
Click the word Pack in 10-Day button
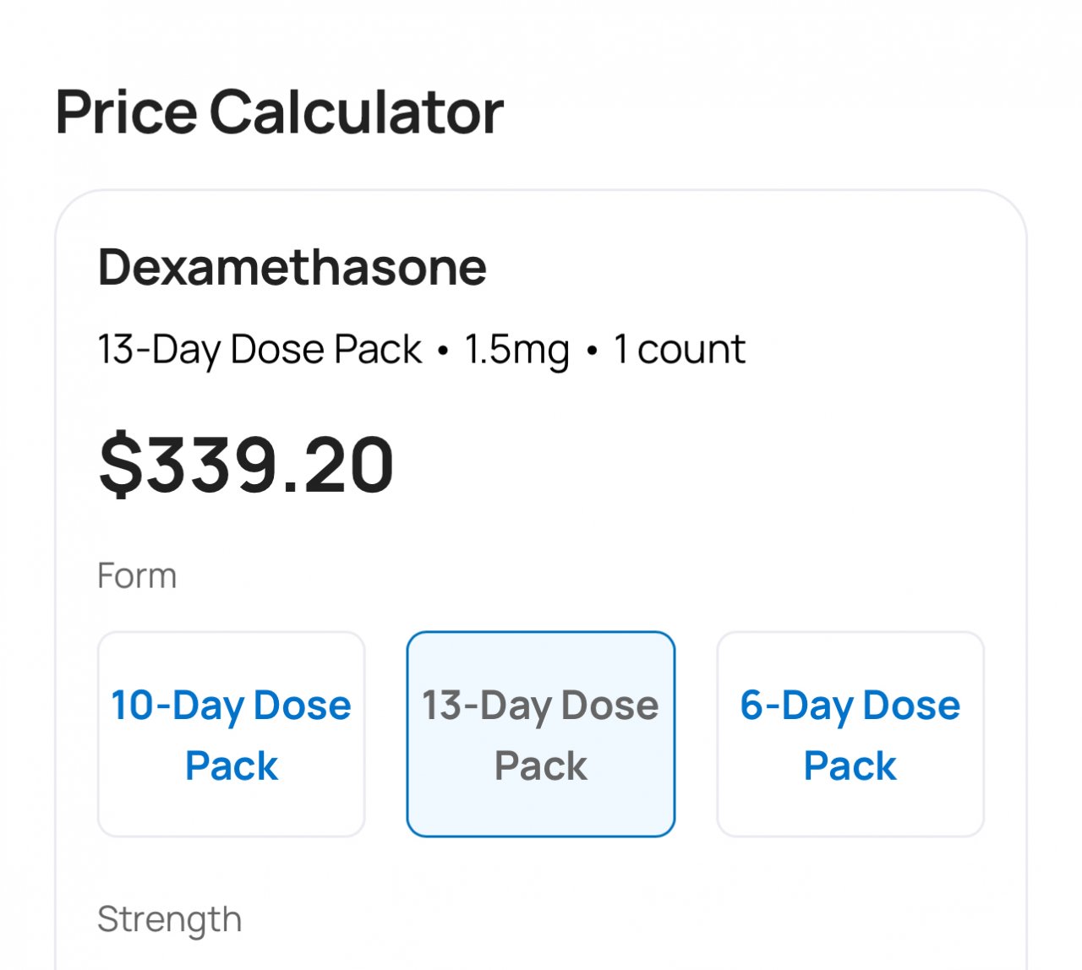pos(231,766)
